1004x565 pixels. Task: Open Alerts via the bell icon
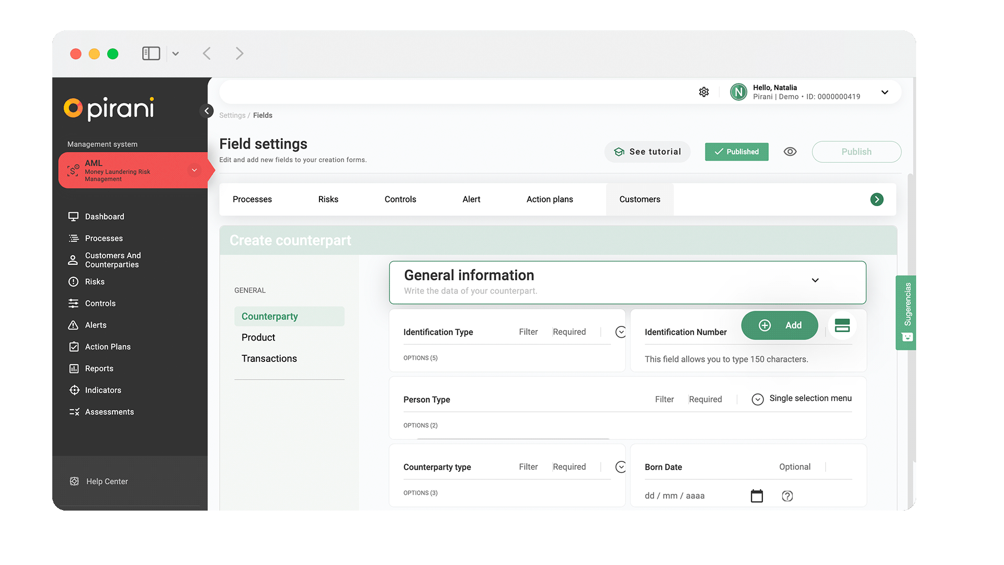click(x=73, y=325)
